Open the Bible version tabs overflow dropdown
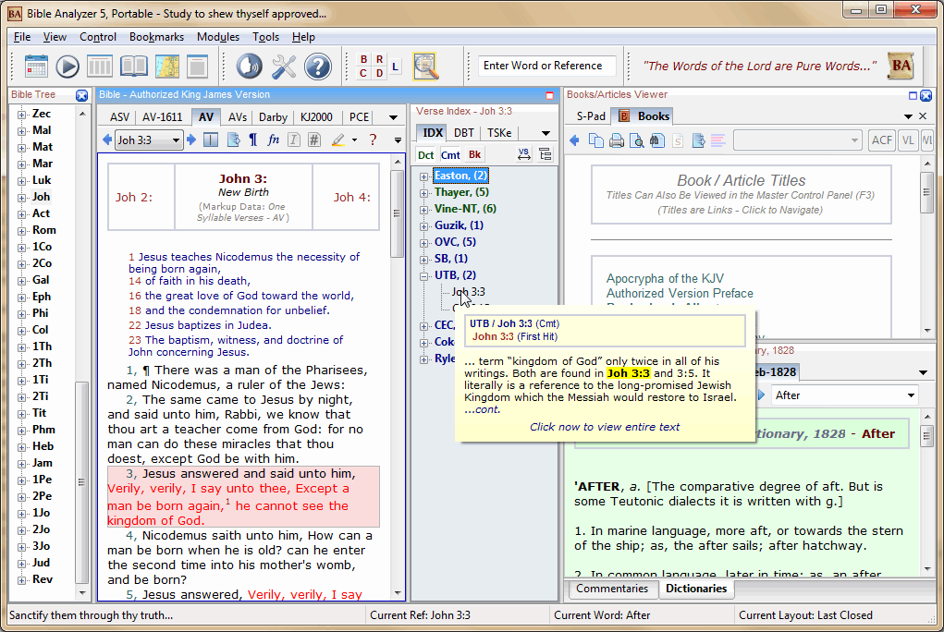The image size is (944, 632). 393,117
